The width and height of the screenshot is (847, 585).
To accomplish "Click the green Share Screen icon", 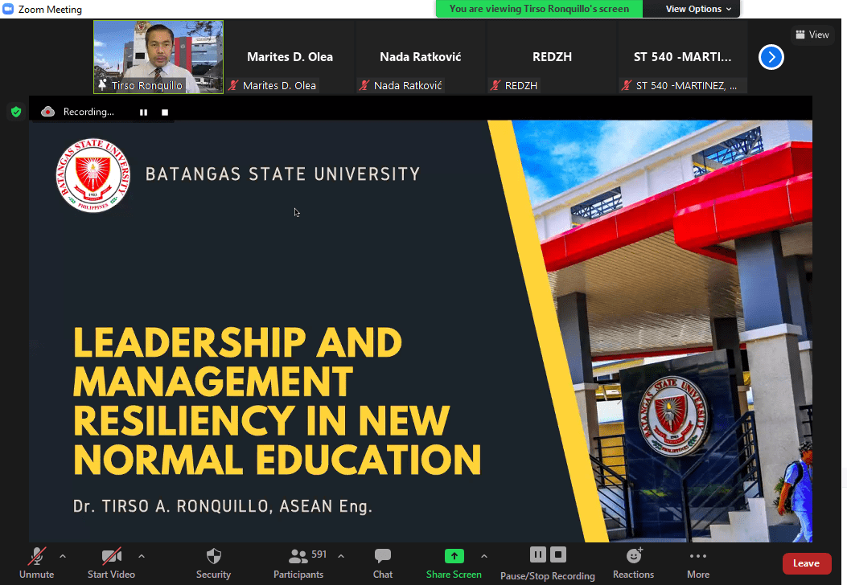I will 454,556.
